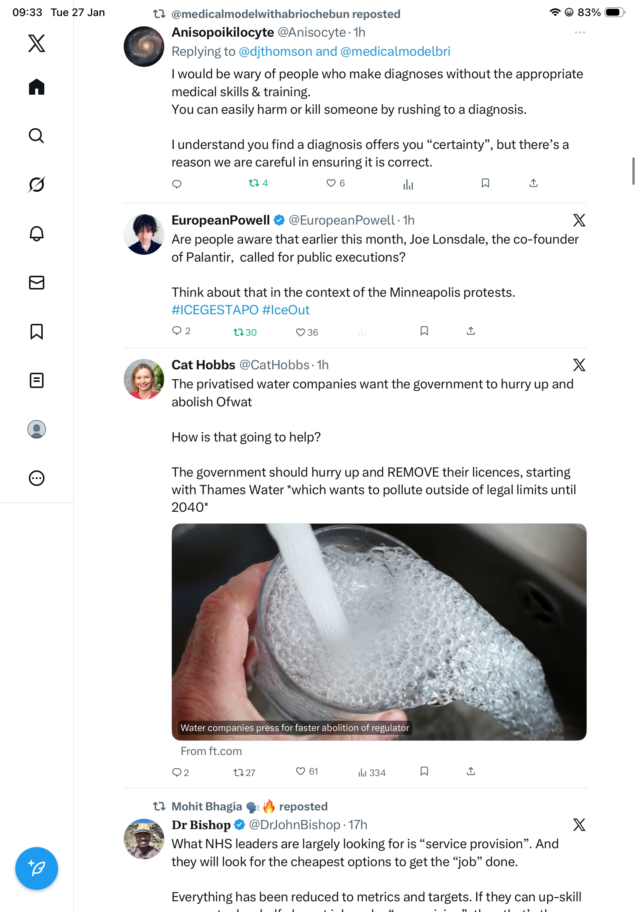Open more options on Anisopoikilocyte's post
The width and height of the screenshot is (637, 912).
[x=579, y=32]
